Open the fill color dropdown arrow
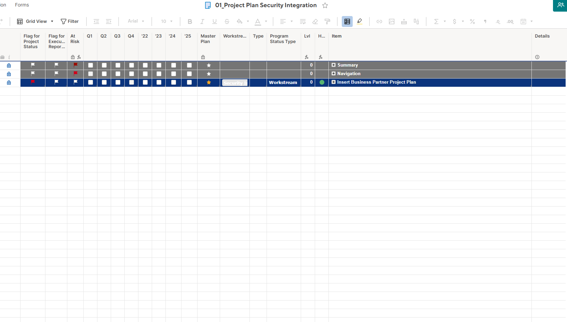 (248, 22)
